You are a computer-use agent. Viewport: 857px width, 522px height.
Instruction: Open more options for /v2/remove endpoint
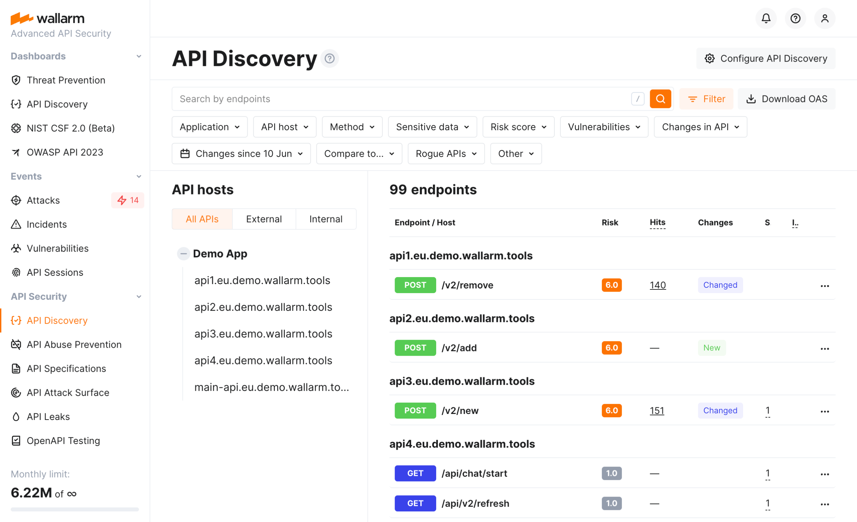coord(824,286)
